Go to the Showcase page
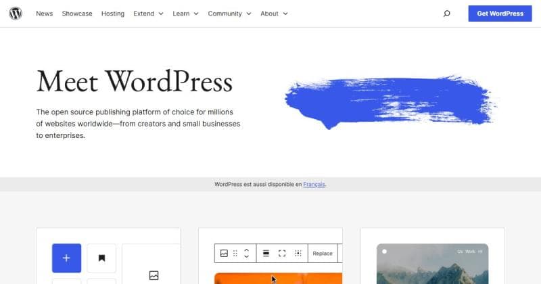Image resolution: width=541 pixels, height=284 pixels. 77,14
